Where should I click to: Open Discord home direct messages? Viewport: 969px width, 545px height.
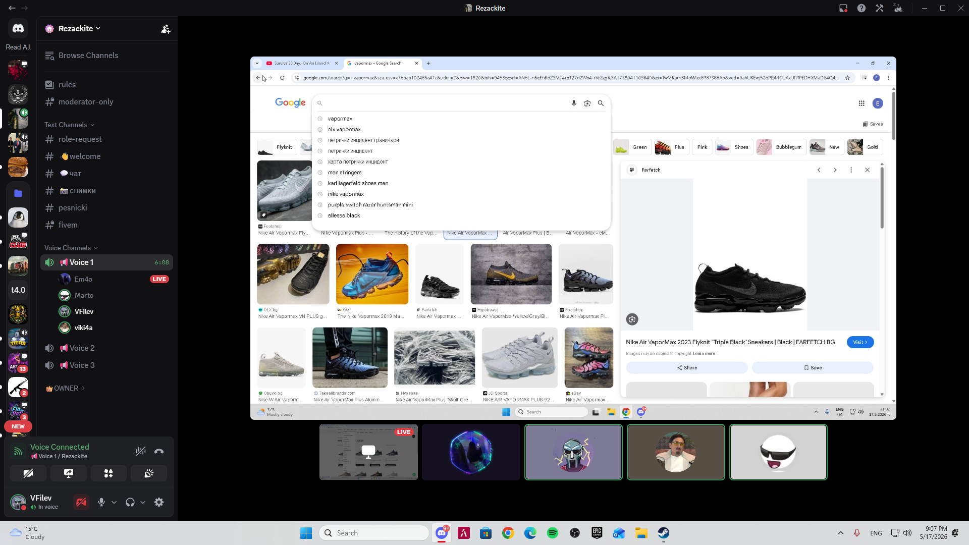[18, 28]
